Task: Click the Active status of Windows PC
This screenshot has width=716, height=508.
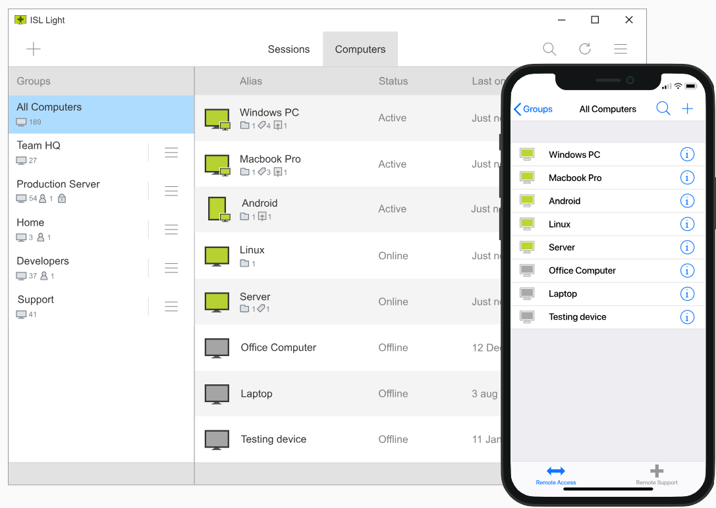Action: click(x=392, y=118)
